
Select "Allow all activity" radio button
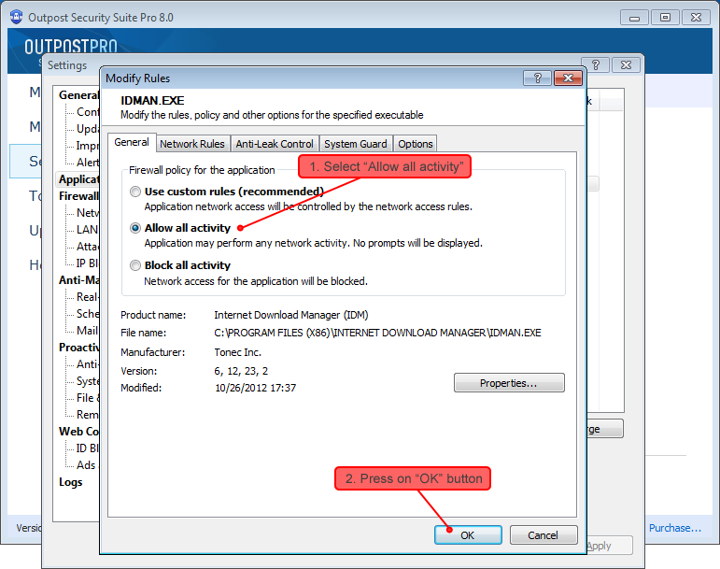click(x=135, y=228)
